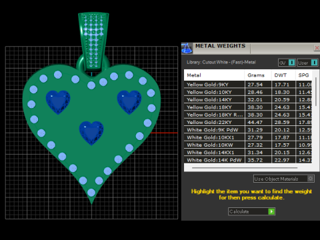Click the 18.30 DWT cell
Screen dimensions: 320x240
pyautogui.click(x=283, y=92)
